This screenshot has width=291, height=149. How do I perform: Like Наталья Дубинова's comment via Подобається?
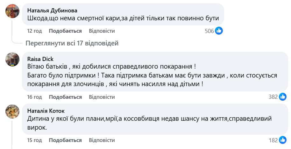(x=65, y=31)
